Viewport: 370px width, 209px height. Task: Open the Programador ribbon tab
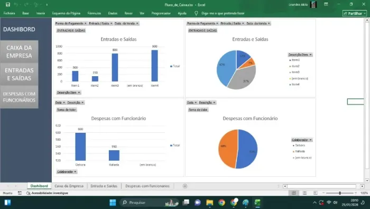pyautogui.click(x=161, y=13)
